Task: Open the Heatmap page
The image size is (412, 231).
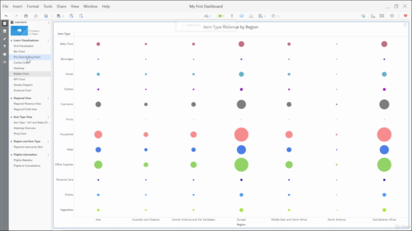Action: [x=19, y=69]
